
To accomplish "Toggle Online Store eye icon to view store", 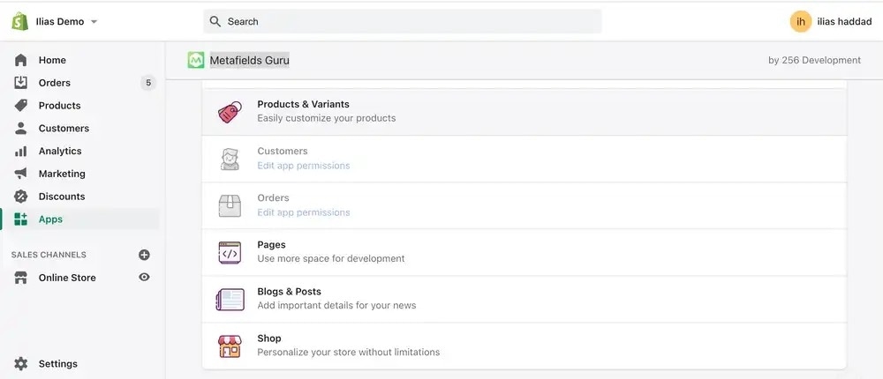I will coord(144,278).
